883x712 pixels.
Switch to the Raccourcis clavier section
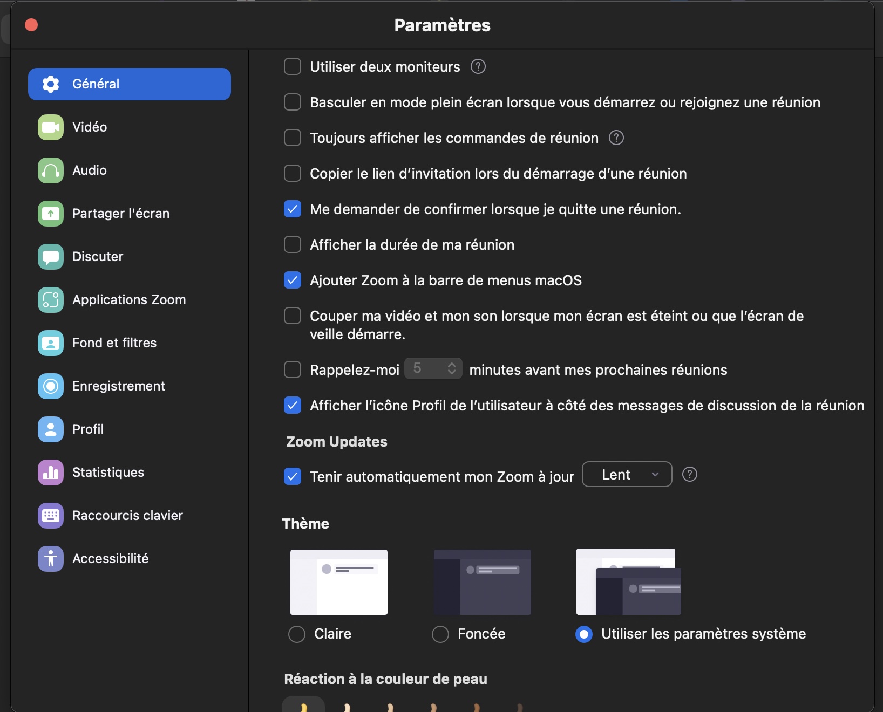tap(127, 516)
